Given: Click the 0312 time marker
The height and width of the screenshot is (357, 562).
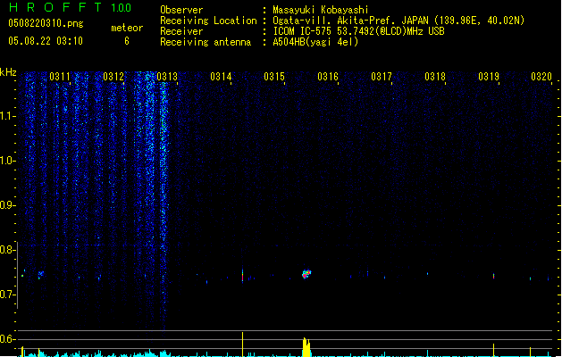Looking at the screenshot, I should 113,77.
